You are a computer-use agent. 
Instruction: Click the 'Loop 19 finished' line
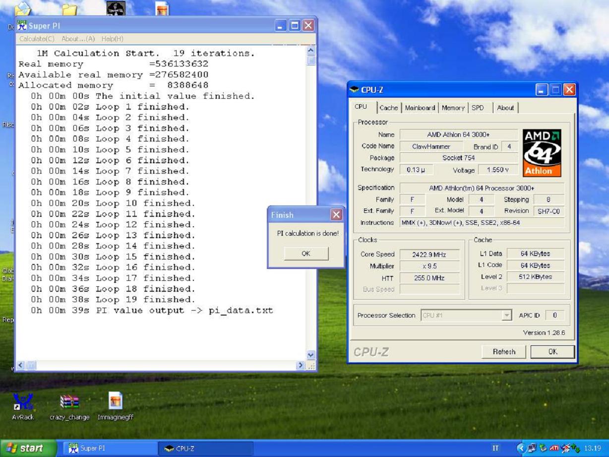point(113,300)
